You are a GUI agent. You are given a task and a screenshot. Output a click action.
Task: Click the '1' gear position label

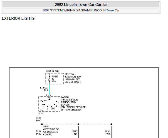58,102
